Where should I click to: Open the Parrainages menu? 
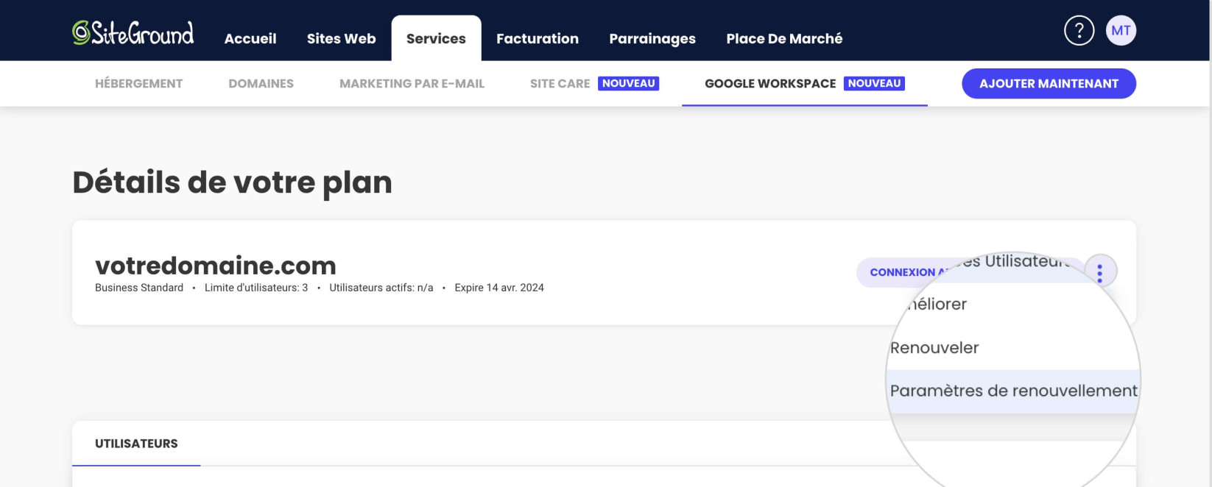coord(652,39)
